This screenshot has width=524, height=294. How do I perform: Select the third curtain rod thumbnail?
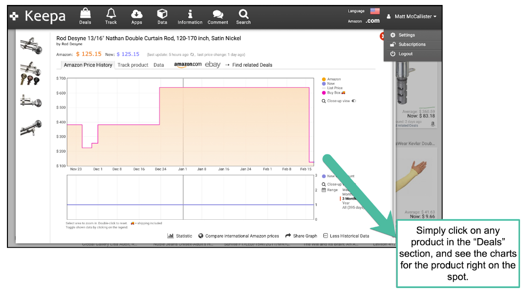31,101
